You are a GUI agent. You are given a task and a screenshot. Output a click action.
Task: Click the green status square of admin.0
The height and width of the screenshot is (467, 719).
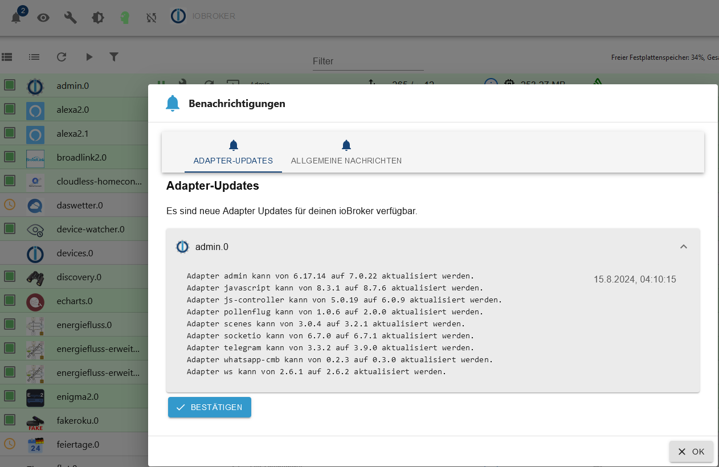10,85
